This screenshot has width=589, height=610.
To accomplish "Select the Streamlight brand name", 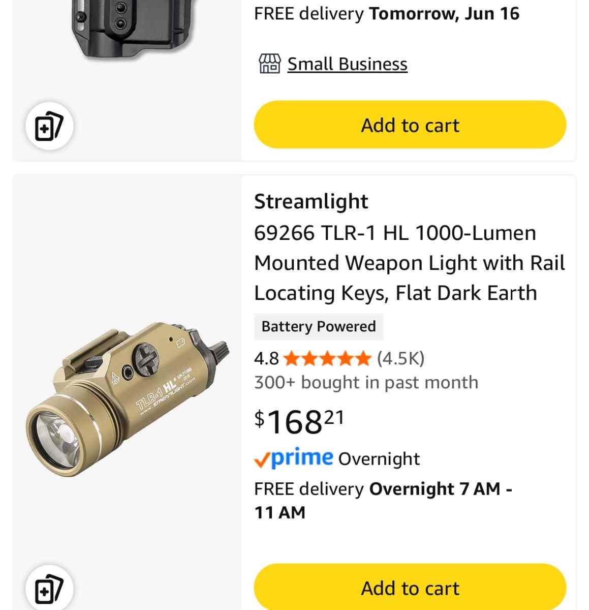I will tap(311, 202).
